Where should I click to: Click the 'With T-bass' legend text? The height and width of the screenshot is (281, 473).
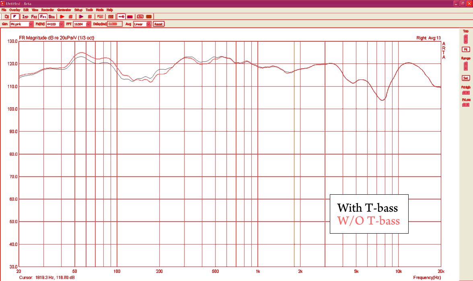[368, 208]
